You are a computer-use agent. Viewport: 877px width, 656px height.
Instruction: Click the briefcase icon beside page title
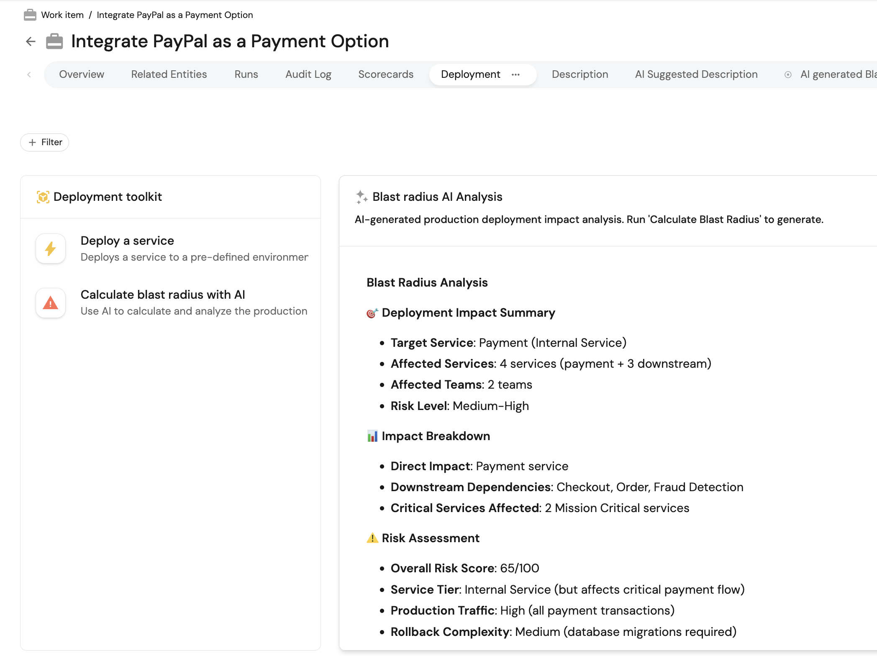[54, 41]
